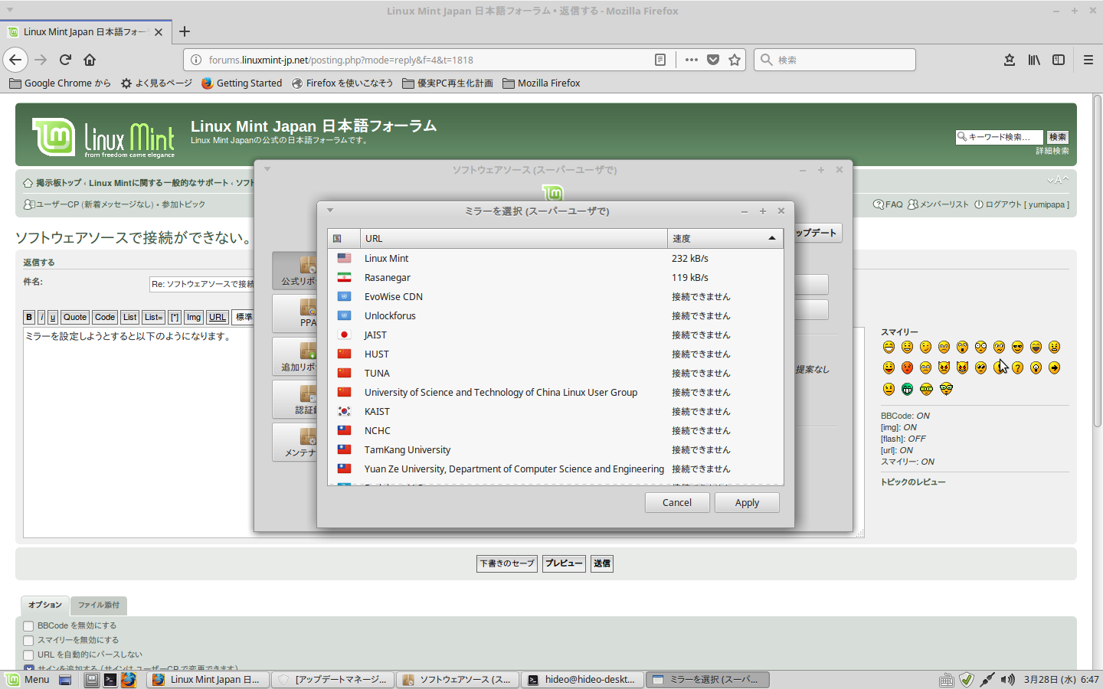Viewport: 1103px width, 689px height.
Task: Open 'Google Chrome から' bookmarks folder
Action: [60, 83]
